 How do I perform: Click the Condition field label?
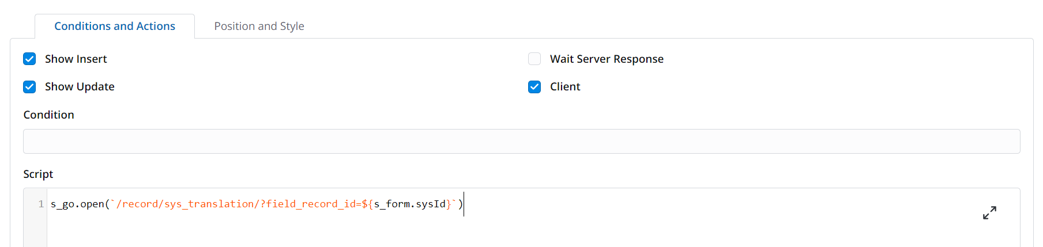48,115
